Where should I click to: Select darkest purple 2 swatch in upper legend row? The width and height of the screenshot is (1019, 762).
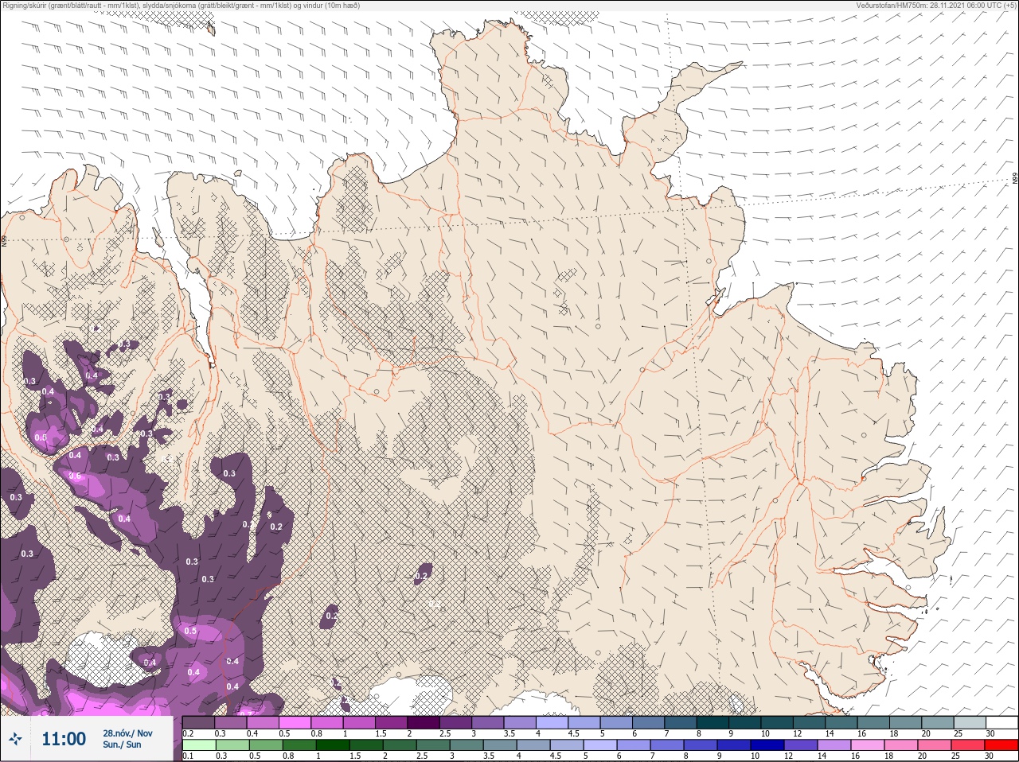point(424,722)
